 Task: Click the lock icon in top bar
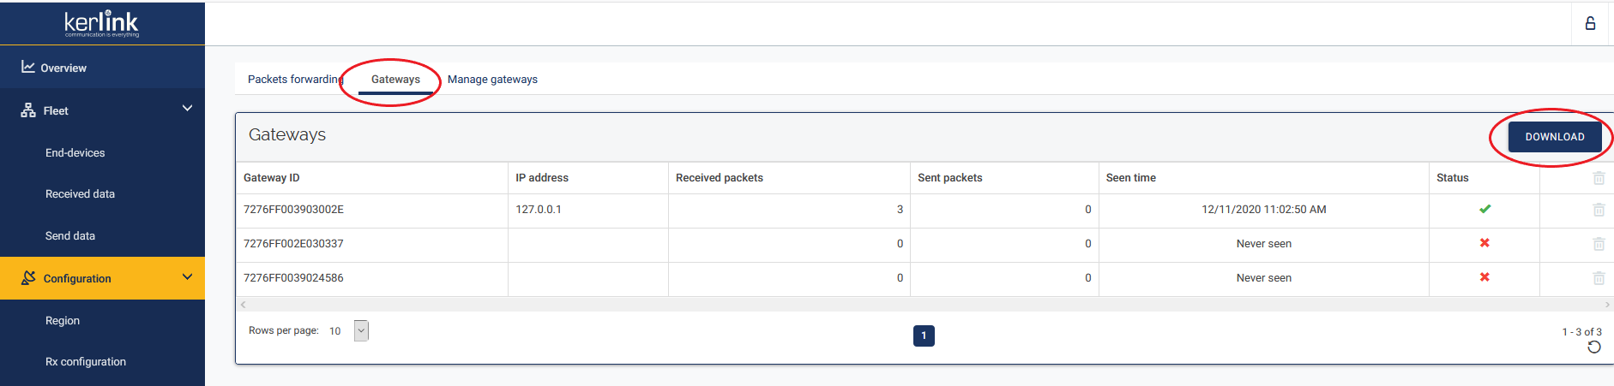pyautogui.click(x=1590, y=24)
